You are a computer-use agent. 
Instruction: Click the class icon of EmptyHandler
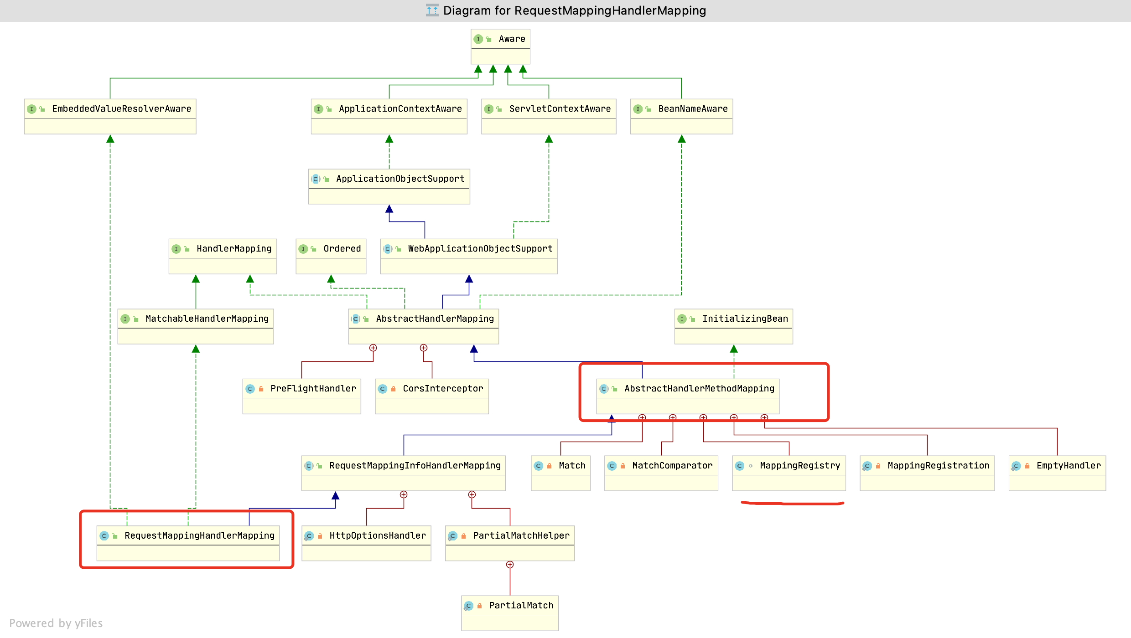coord(1016,466)
